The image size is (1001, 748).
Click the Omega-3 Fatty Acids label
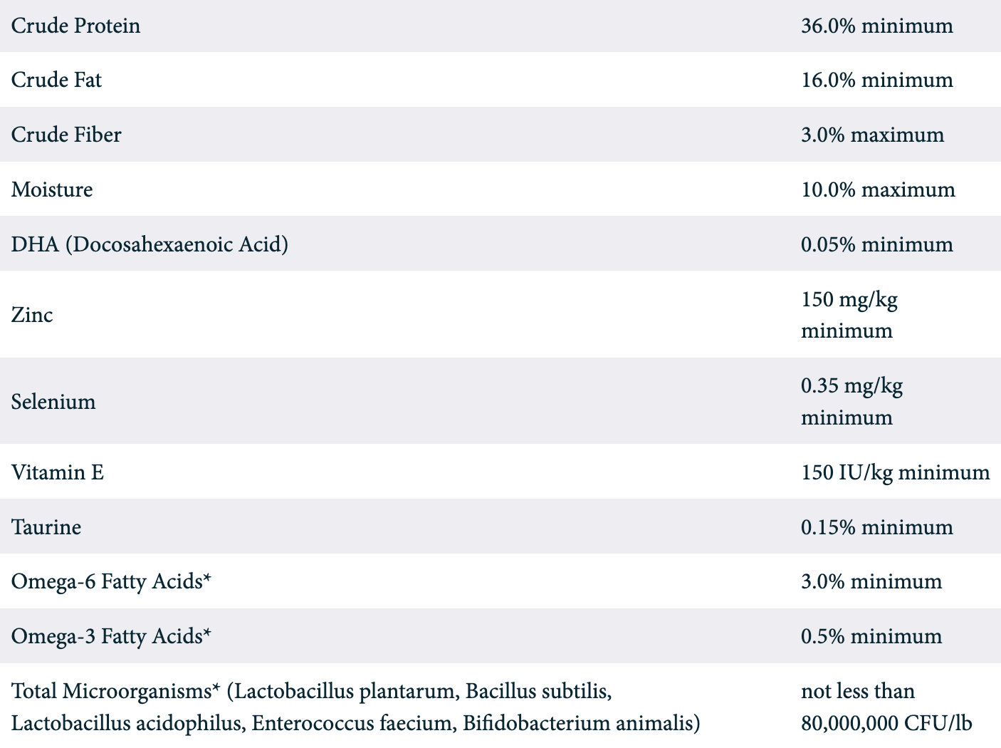click(111, 636)
